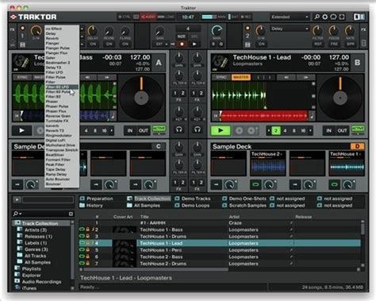Viewport: 376px width, 301px height.
Task: Click arrow for larger loop sizes, Deck A
Action: pyautogui.click(x=112, y=130)
